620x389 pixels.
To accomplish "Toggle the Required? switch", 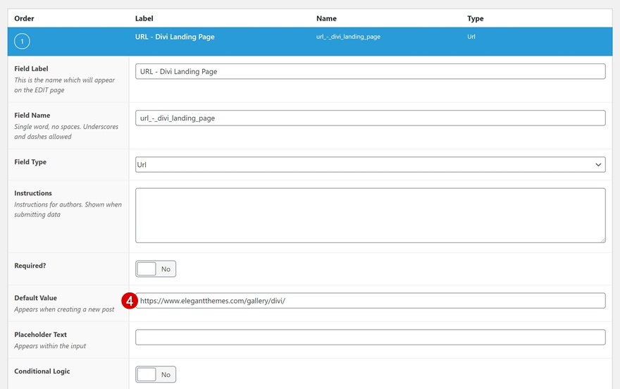I will coord(156,269).
